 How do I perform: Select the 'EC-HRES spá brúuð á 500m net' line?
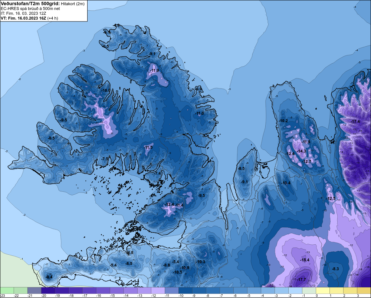pos(30,9)
